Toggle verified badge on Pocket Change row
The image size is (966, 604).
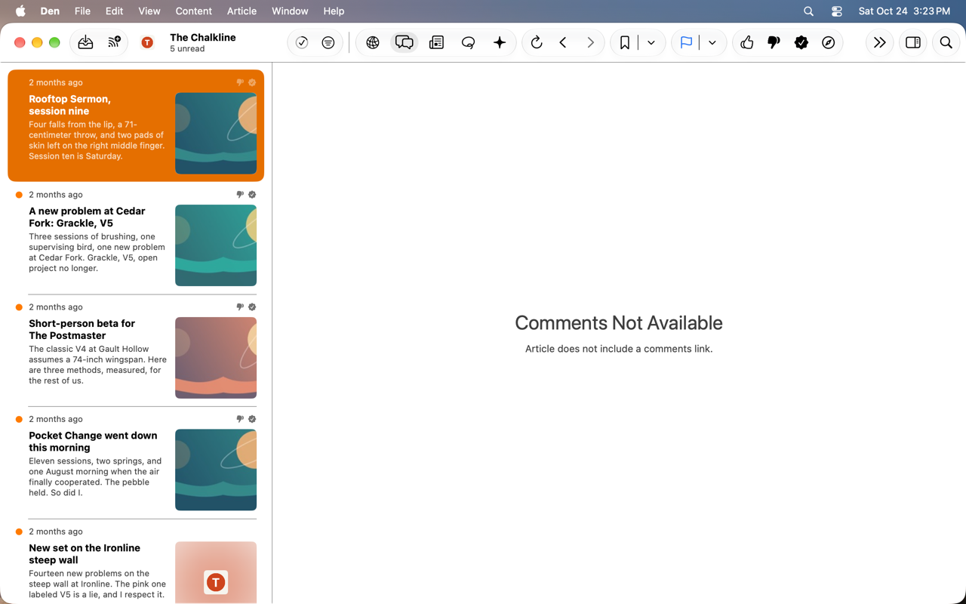tap(252, 419)
